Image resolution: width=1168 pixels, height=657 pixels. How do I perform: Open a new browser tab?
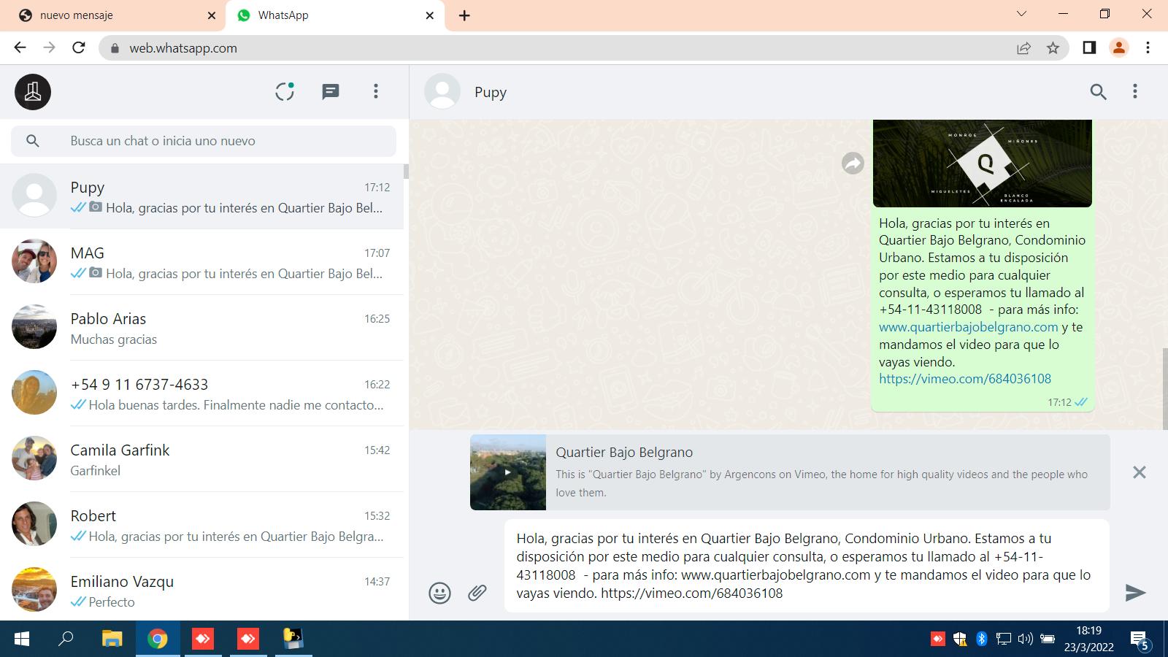tap(464, 15)
